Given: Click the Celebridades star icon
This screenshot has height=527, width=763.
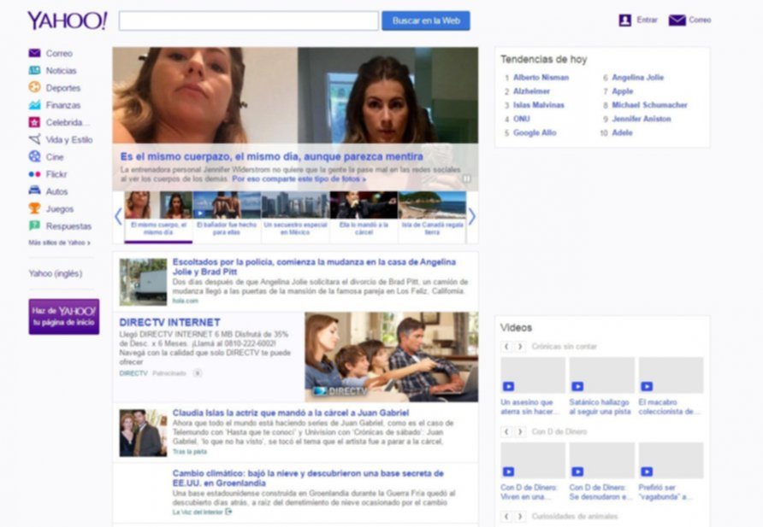Looking at the screenshot, I should click(34, 122).
